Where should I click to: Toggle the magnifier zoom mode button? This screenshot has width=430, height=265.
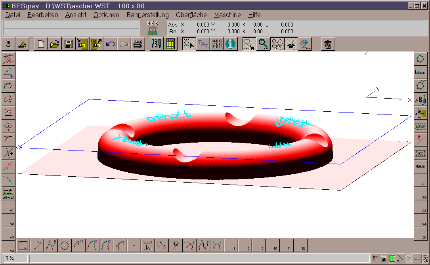click(263, 44)
